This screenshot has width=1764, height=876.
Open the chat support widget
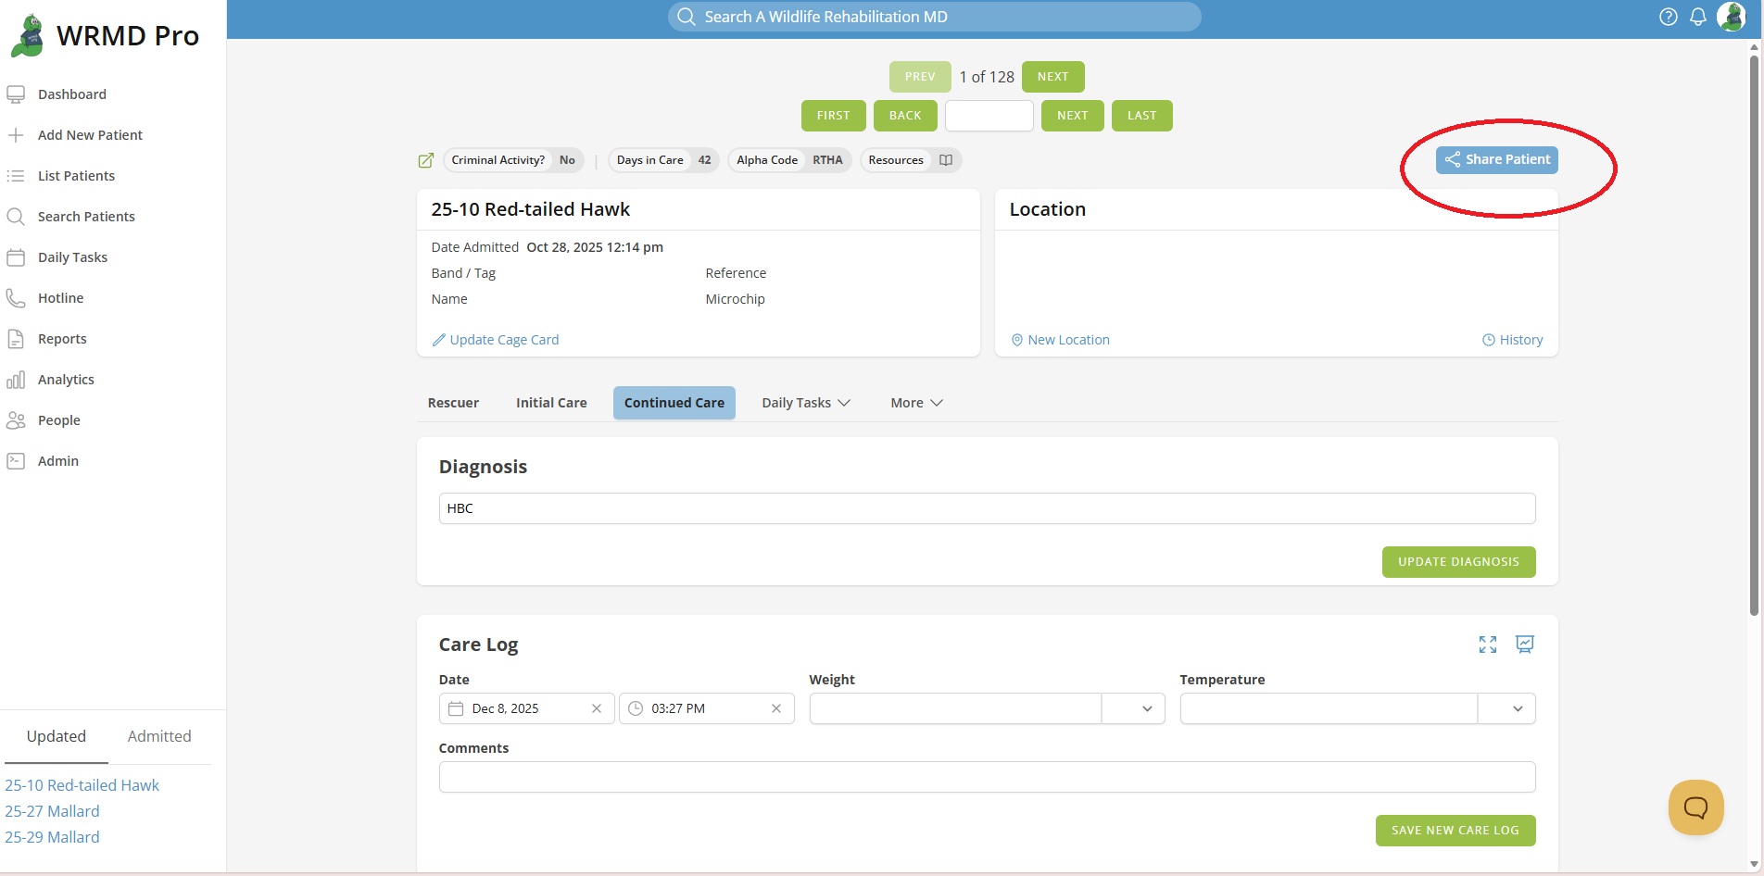coord(1696,807)
